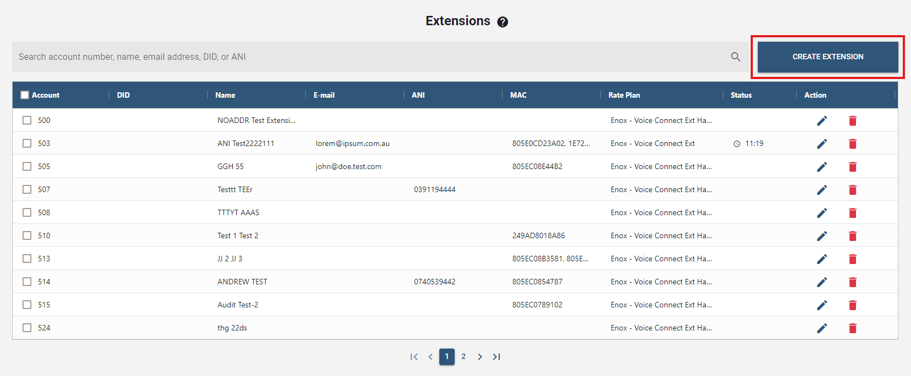The width and height of the screenshot is (911, 376).
Task: Edit extension 500 with the pencil icon
Action: coord(821,121)
